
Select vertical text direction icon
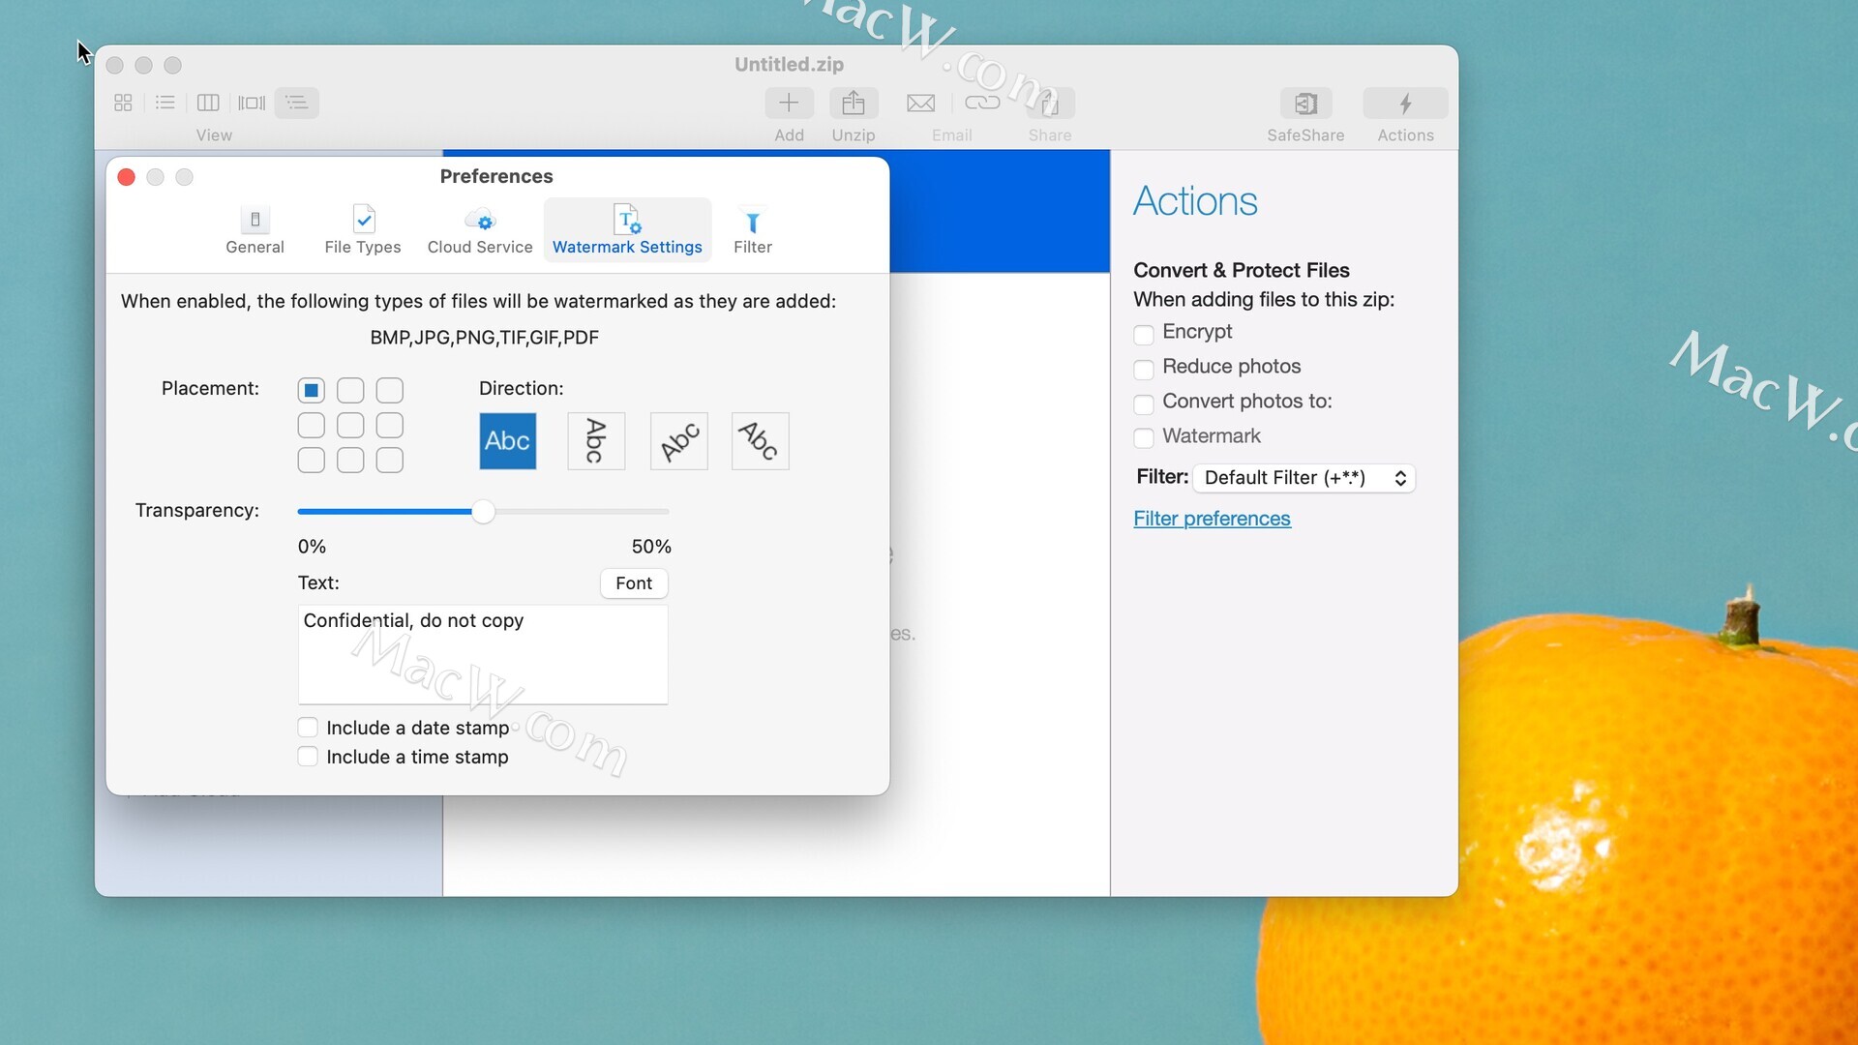pyautogui.click(x=596, y=441)
